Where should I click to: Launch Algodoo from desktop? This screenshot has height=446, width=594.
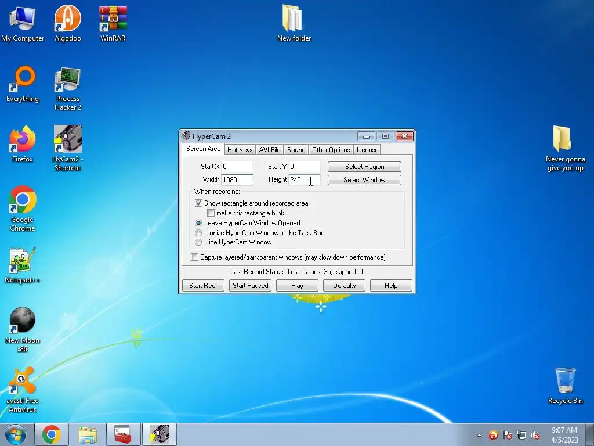click(x=67, y=23)
